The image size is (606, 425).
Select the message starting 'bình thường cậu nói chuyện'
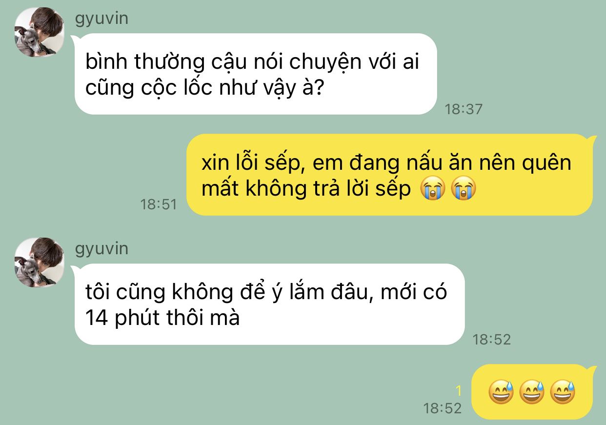(x=255, y=74)
